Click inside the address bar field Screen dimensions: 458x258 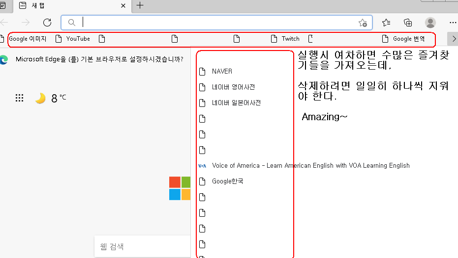tap(216, 23)
